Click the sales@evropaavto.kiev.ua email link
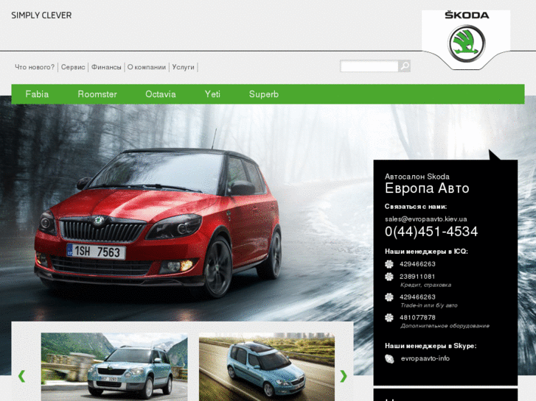The height and width of the screenshot is (401, 536). click(x=425, y=219)
